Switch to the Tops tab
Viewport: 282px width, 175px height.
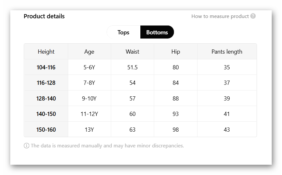coord(123,32)
